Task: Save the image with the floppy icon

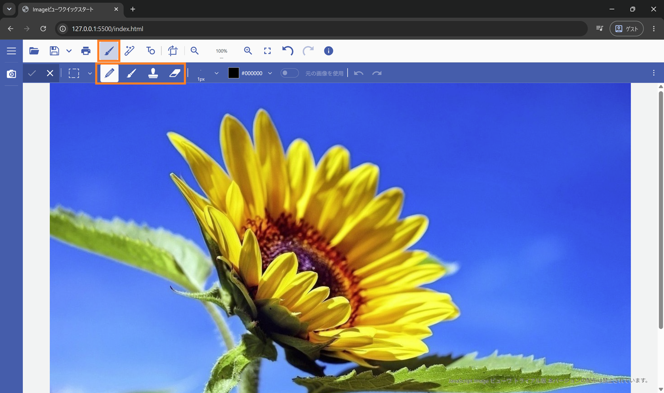Action: pyautogui.click(x=54, y=51)
